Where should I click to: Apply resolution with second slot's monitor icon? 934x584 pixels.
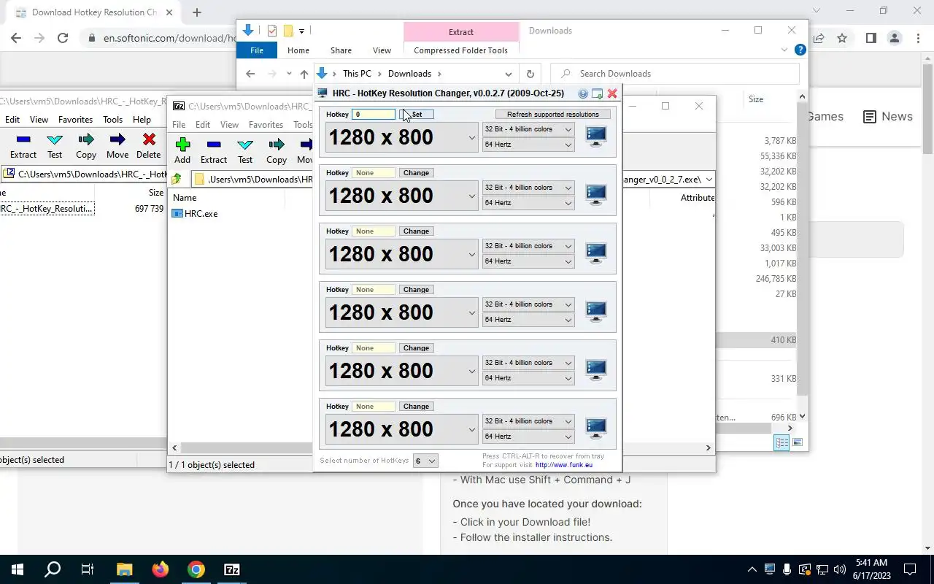596,195
